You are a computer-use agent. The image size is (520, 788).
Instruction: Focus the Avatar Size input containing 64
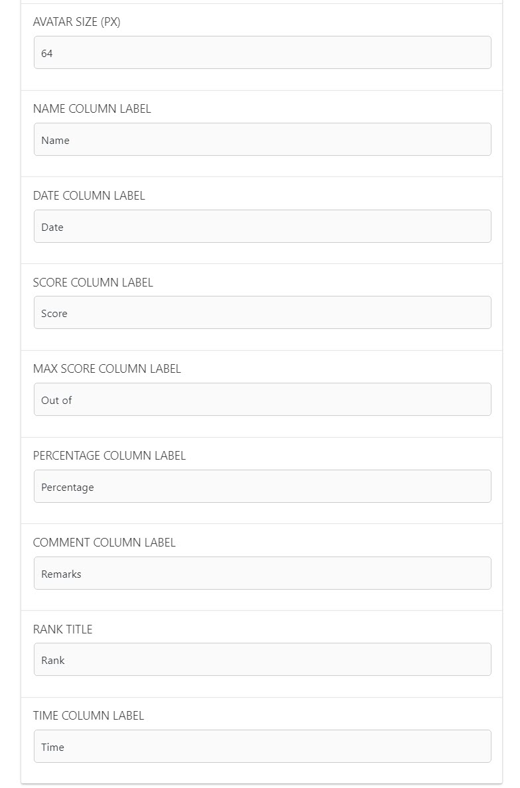click(262, 52)
